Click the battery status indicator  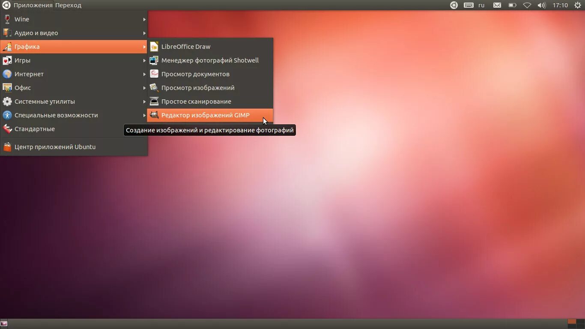512,5
